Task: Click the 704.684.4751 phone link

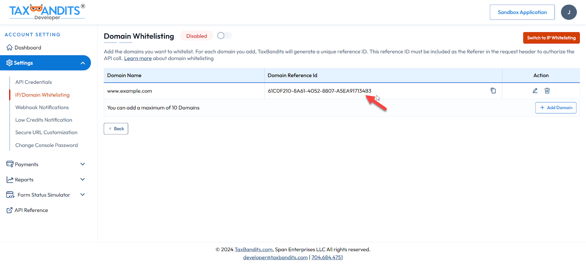Action: tap(327, 257)
